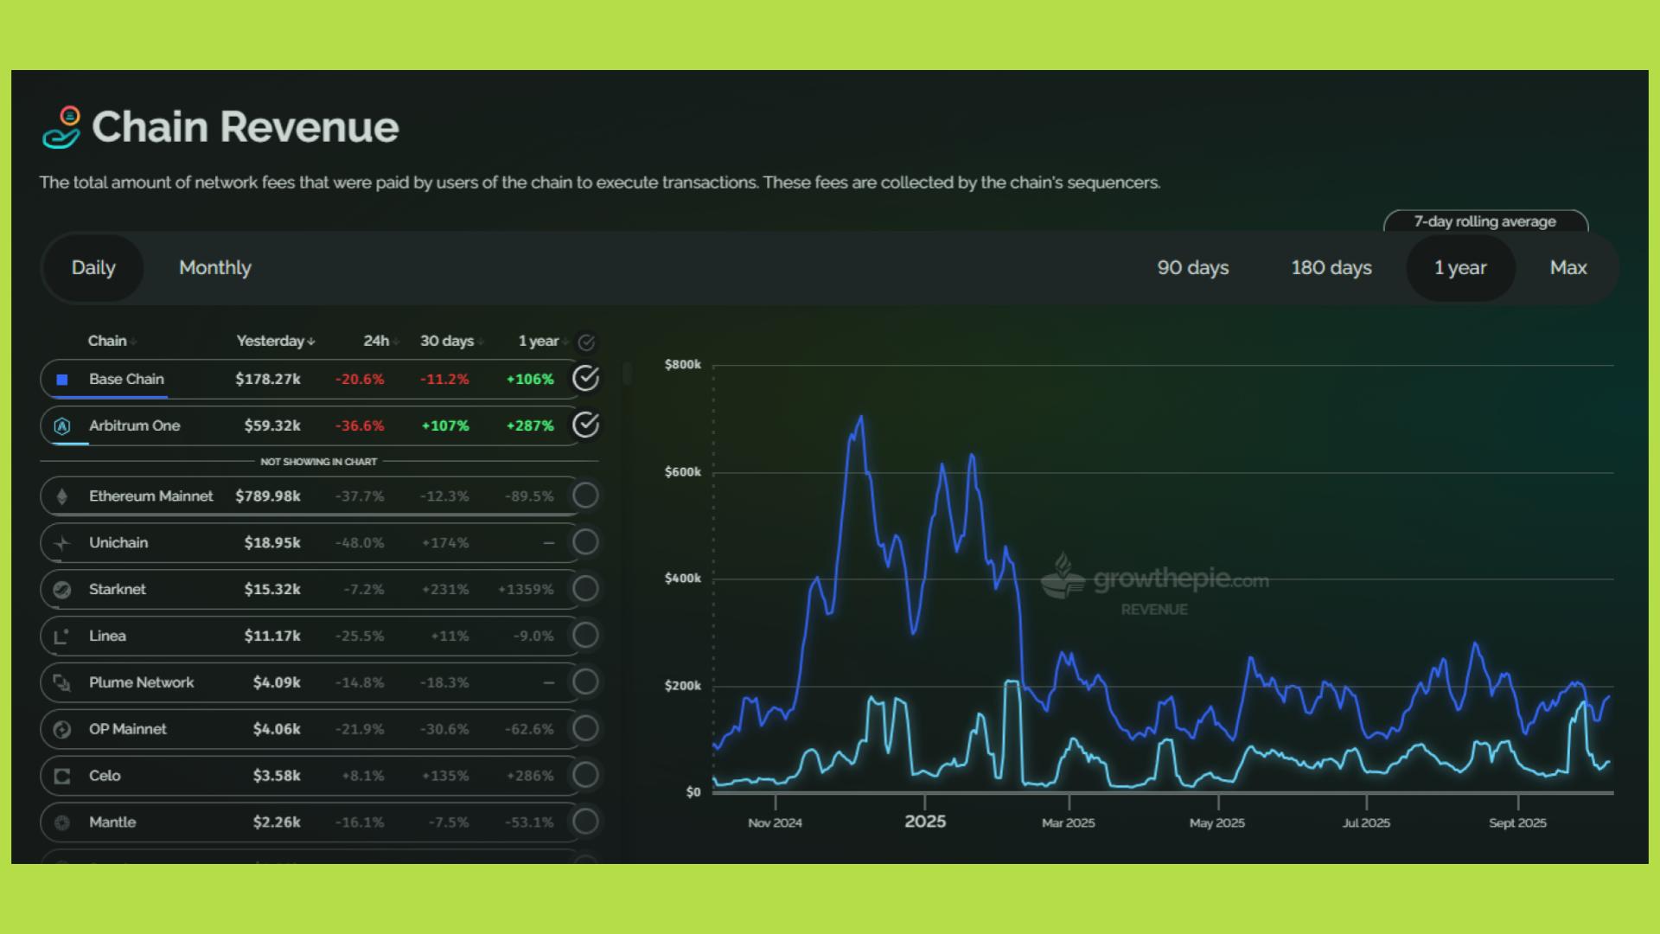Click the Arbitrum One logo icon
Image resolution: width=1660 pixels, height=934 pixels.
(62, 425)
